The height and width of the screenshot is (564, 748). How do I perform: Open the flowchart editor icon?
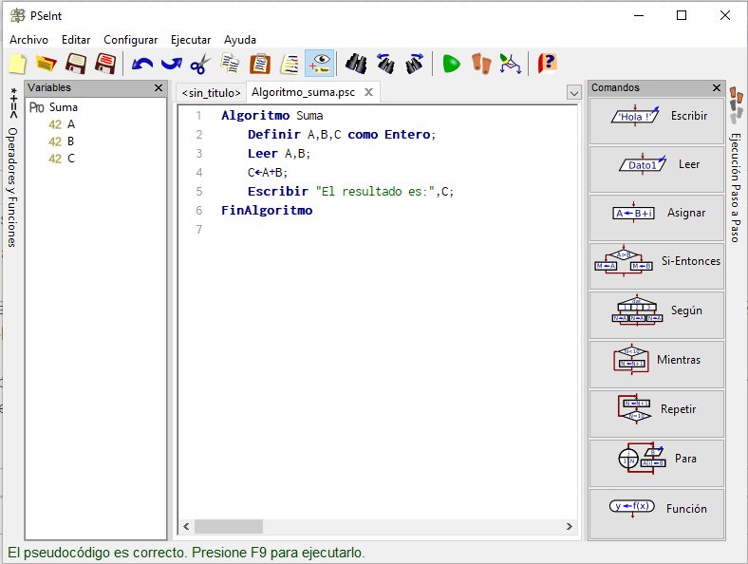click(511, 64)
